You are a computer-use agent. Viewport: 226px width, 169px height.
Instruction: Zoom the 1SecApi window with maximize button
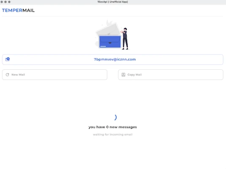(x=9, y=2)
